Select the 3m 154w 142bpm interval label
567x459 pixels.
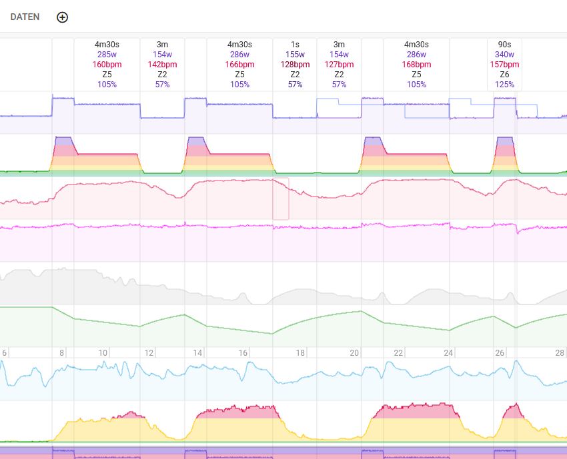(x=162, y=65)
